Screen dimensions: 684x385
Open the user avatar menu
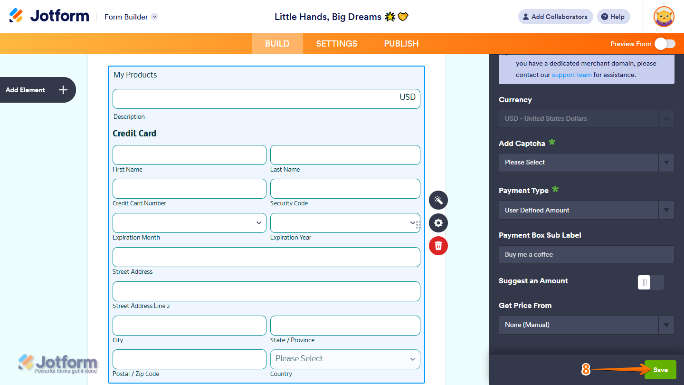click(x=664, y=17)
